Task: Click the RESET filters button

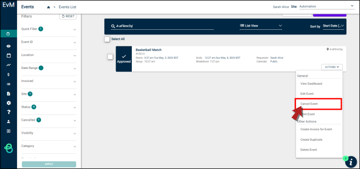Action: click(68, 17)
